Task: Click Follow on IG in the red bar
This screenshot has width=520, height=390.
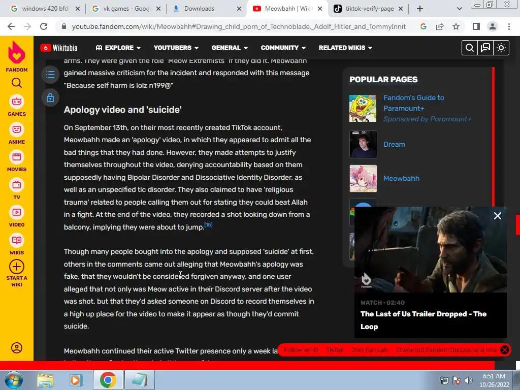Action: point(301,350)
